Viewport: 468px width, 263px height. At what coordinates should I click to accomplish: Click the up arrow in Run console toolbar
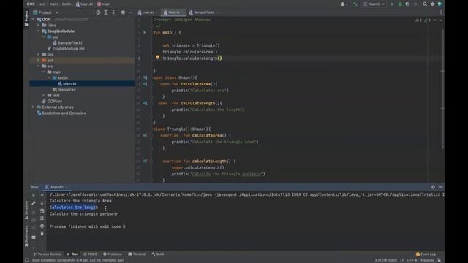(x=42, y=195)
